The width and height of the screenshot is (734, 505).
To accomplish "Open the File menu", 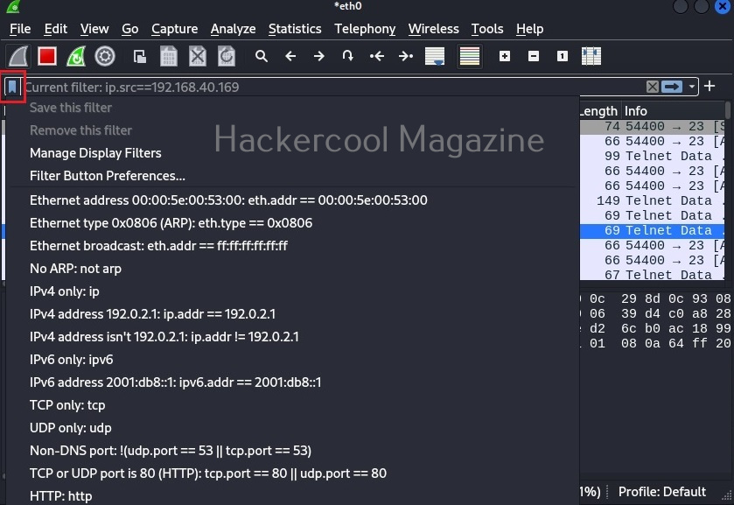I will pos(20,29).
